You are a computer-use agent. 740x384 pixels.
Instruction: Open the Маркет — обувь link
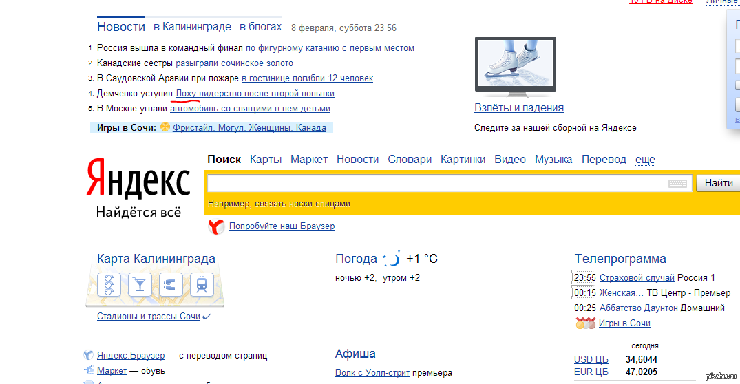point(112,370)
